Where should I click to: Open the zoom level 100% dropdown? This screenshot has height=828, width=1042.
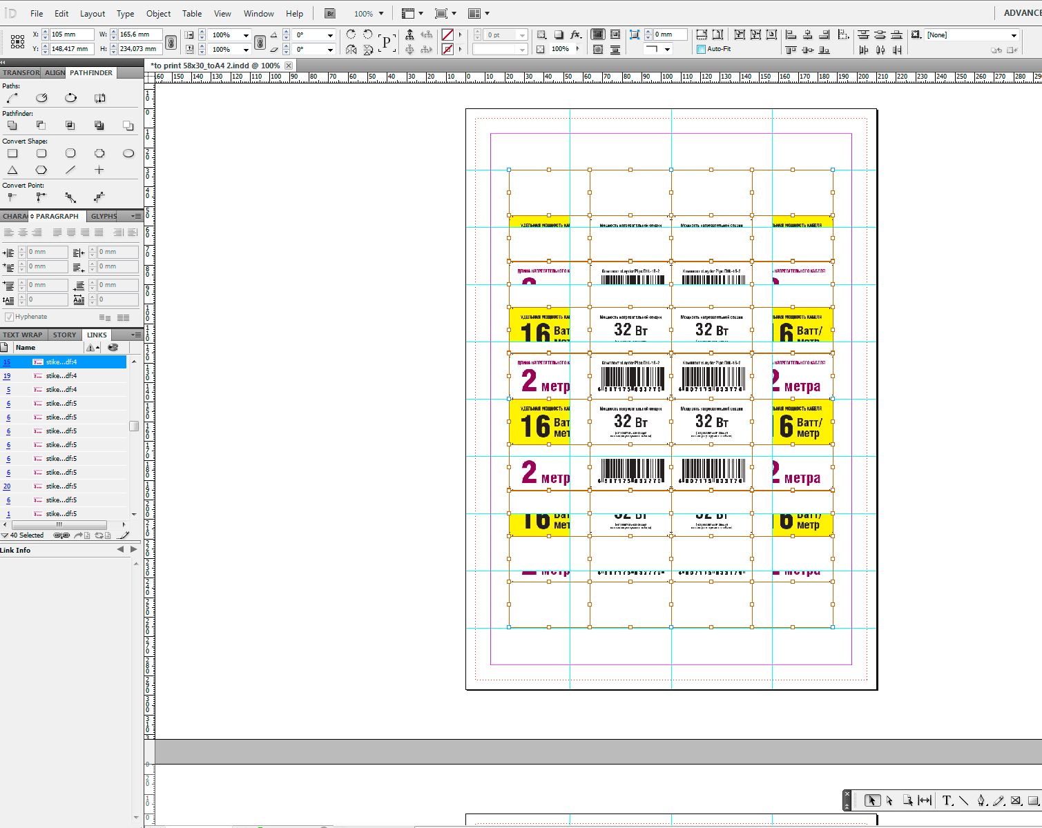pos(380,13)
